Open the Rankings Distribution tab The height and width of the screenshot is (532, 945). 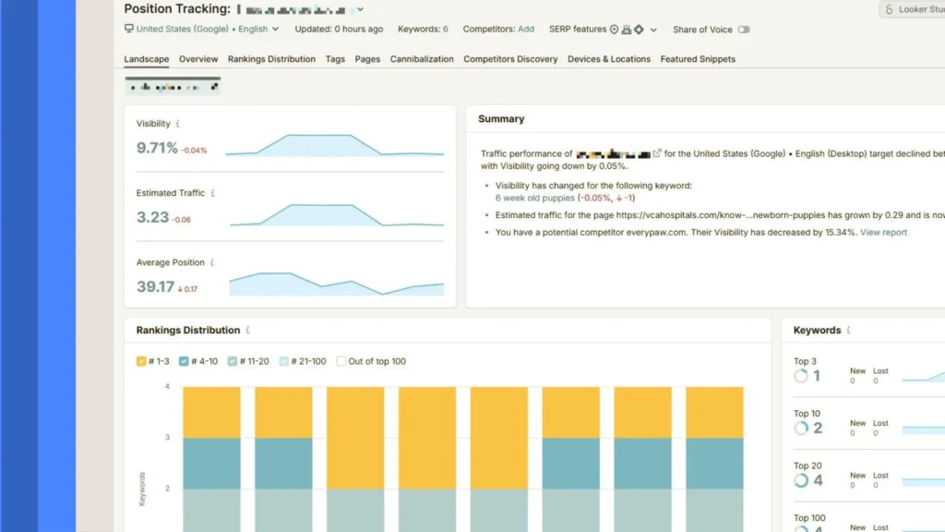tap(271, 59)
